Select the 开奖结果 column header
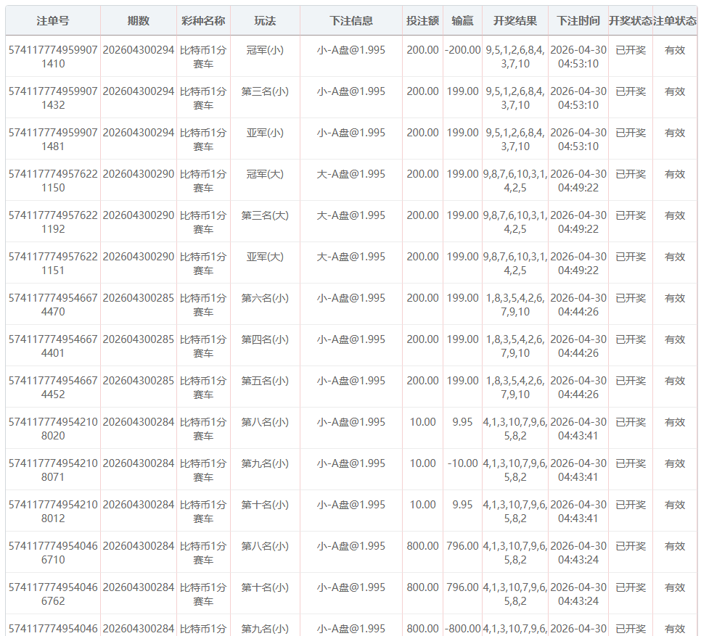701x636 pixels. 515,21
